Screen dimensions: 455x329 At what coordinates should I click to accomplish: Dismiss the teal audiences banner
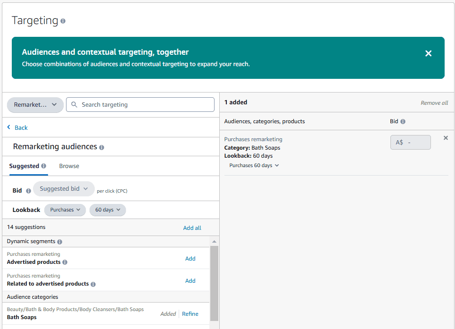pyautogui.click(x=428, y=53)
